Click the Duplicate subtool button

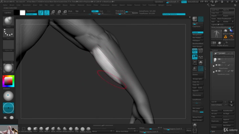(x=217, y=121)
